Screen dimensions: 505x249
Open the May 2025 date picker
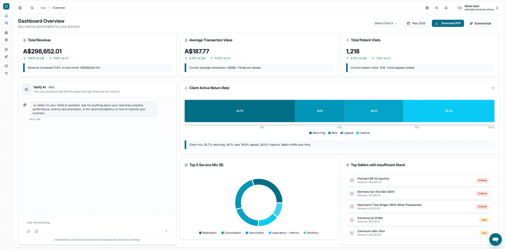pos(416,24)
